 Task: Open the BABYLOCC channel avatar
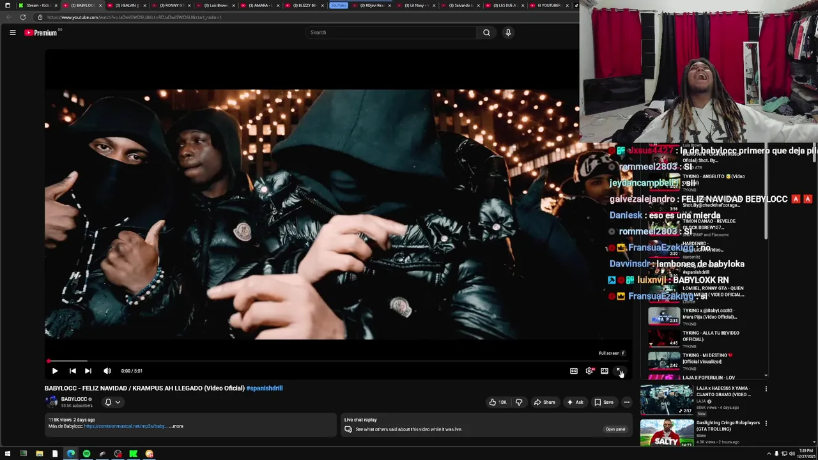click(x=51, y=402)
